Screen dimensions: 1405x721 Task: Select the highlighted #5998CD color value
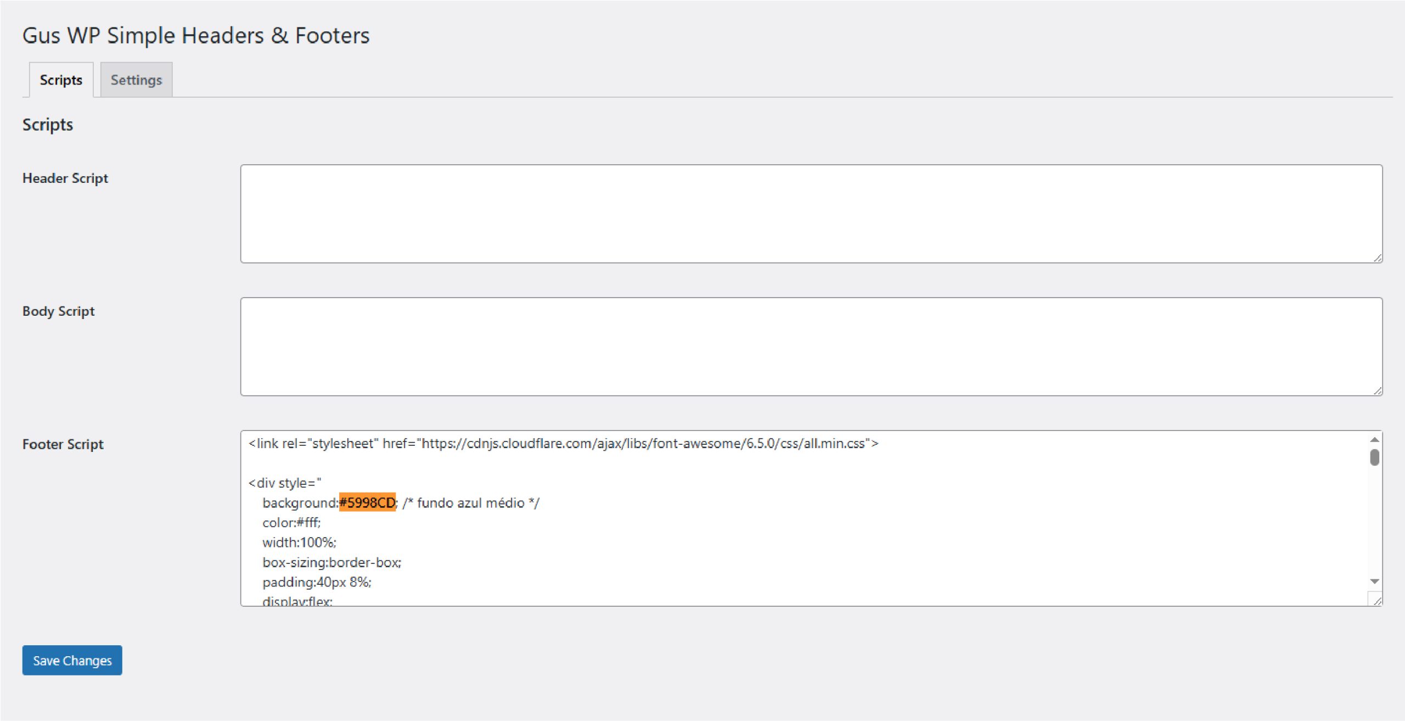(x=367, y=502)
